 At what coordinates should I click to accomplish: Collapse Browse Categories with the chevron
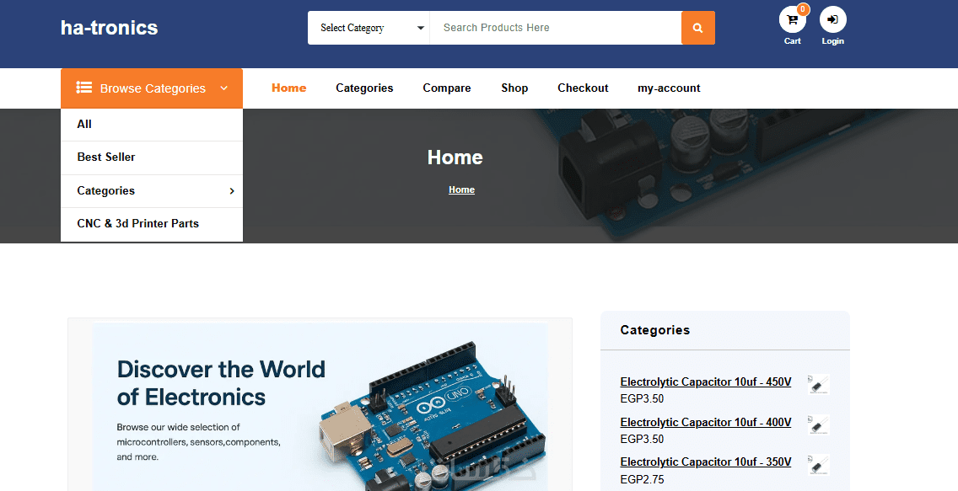click(x=224, y=88)
